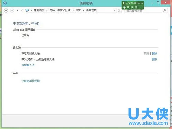Image resolution: width=172 pixels, height=129 pixels.
Task: Click the window icon in title bar
Action: [5, 3]
